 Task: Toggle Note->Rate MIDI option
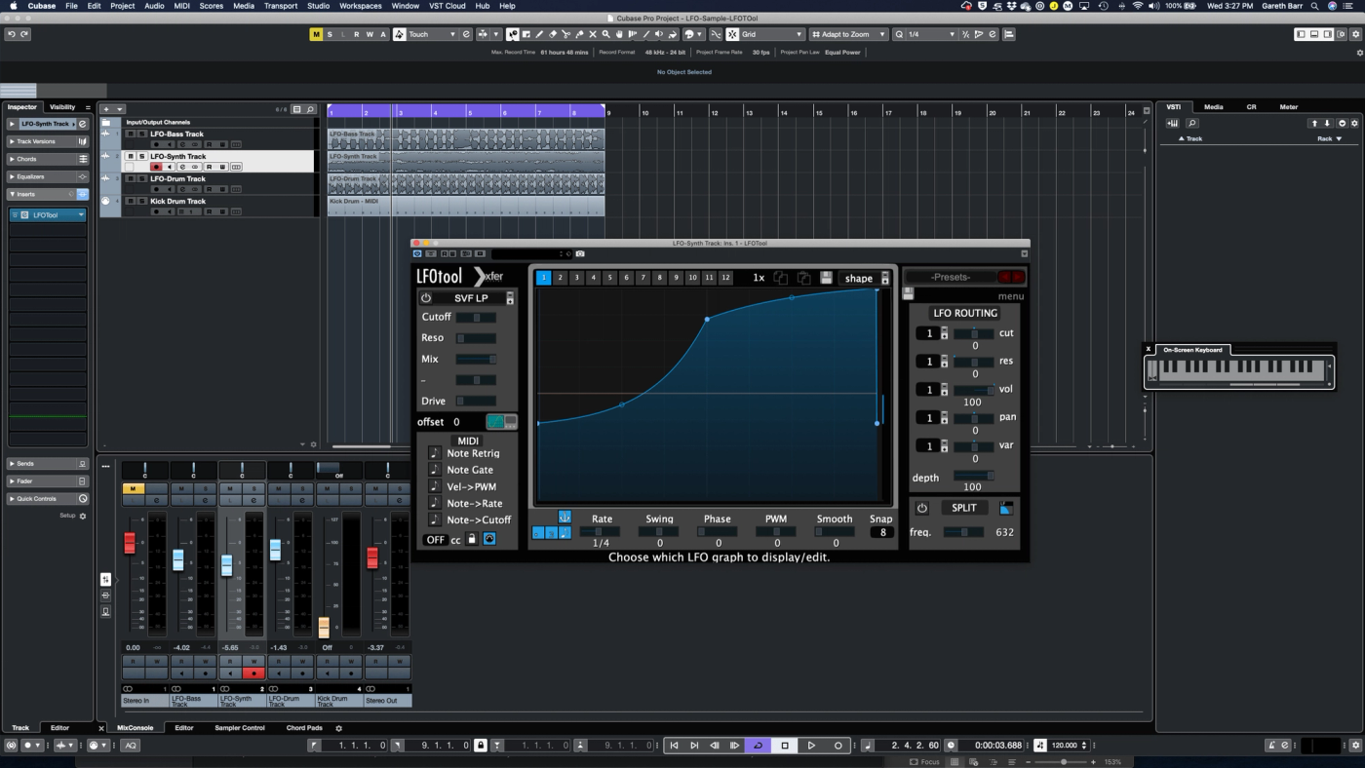(435, 503)
